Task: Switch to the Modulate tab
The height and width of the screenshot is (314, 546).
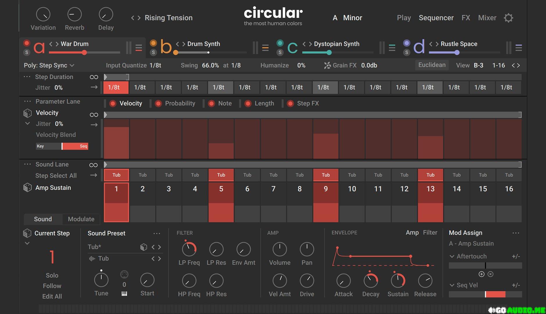Action: coord(81,219)
